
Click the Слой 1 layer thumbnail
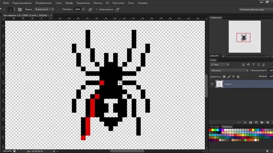pyautogui.click(x=219, y=84)
